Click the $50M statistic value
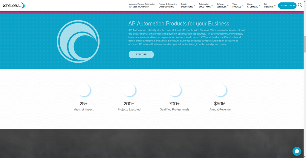306x158 pixels. (x=220, y=103)
